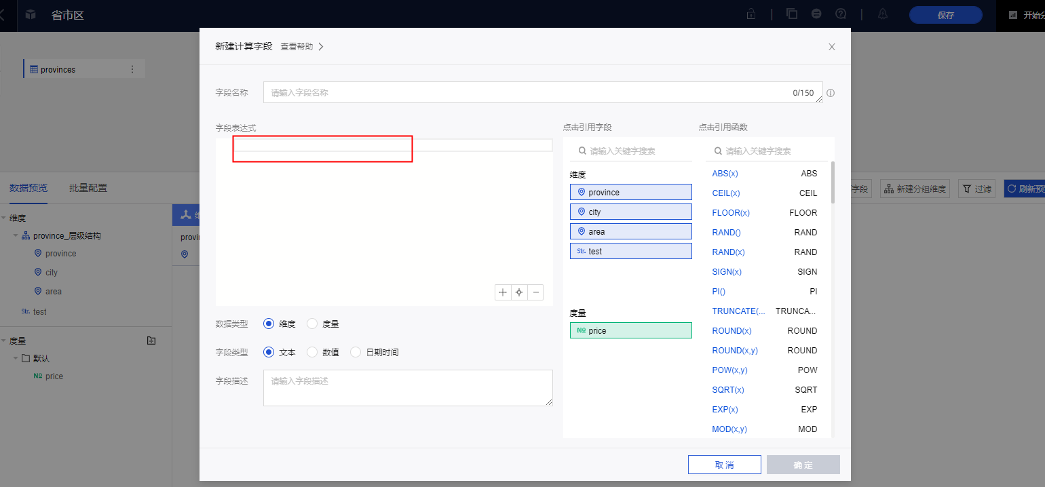Click the zoom-out minus icon in expression editor
The image size is (1045, 487).
tap(536, 292)
